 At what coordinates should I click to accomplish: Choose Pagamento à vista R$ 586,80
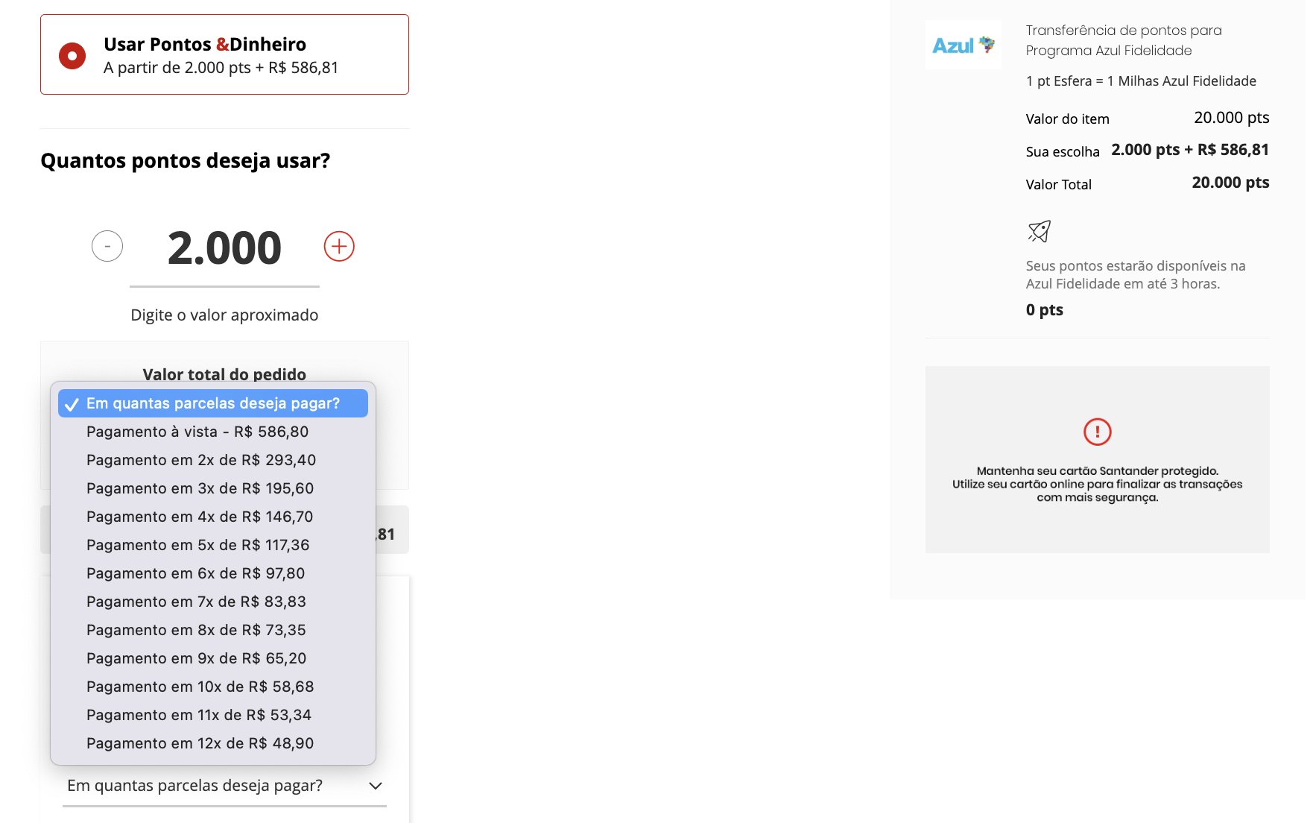tap(213, 432)
